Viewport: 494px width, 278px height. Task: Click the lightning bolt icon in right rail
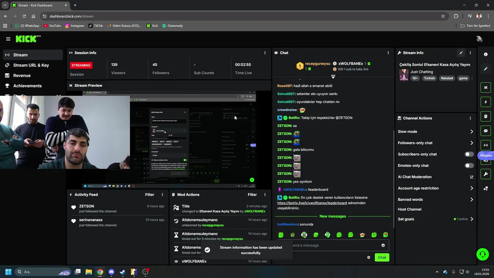pos(486,102)
